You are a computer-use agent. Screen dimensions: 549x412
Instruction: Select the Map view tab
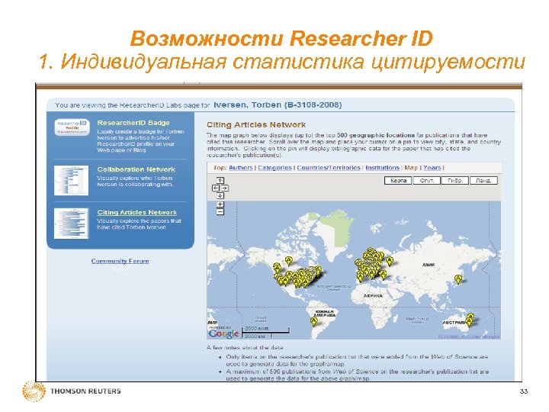(411, 168)
